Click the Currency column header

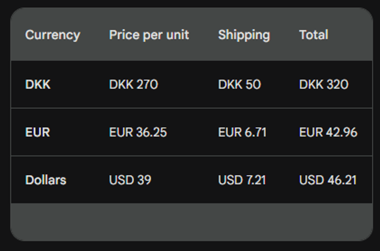[x=52, y=35]
